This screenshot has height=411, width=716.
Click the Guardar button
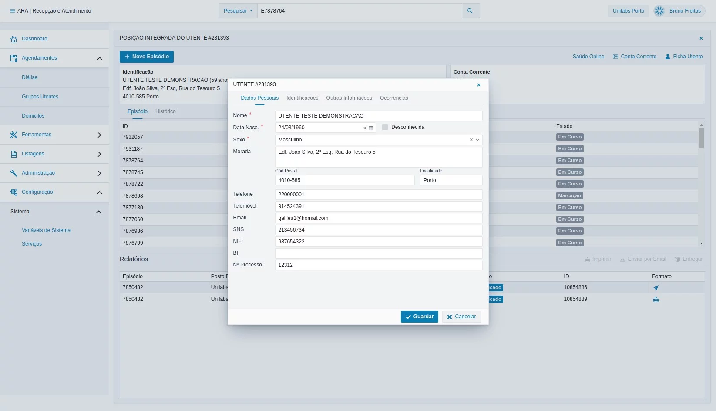pyautogui.click(x=420, y=317)
